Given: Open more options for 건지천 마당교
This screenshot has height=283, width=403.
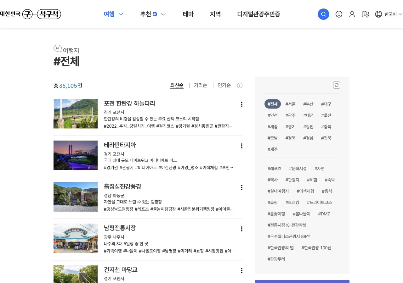Looking at the screenshot, I should [241, 271].
